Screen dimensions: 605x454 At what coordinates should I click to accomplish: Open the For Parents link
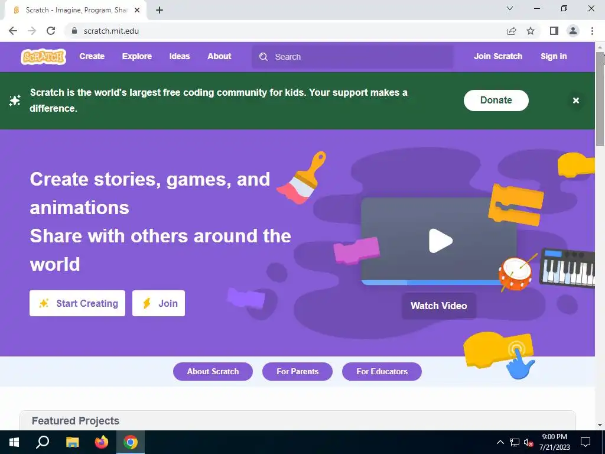[298, 371]
